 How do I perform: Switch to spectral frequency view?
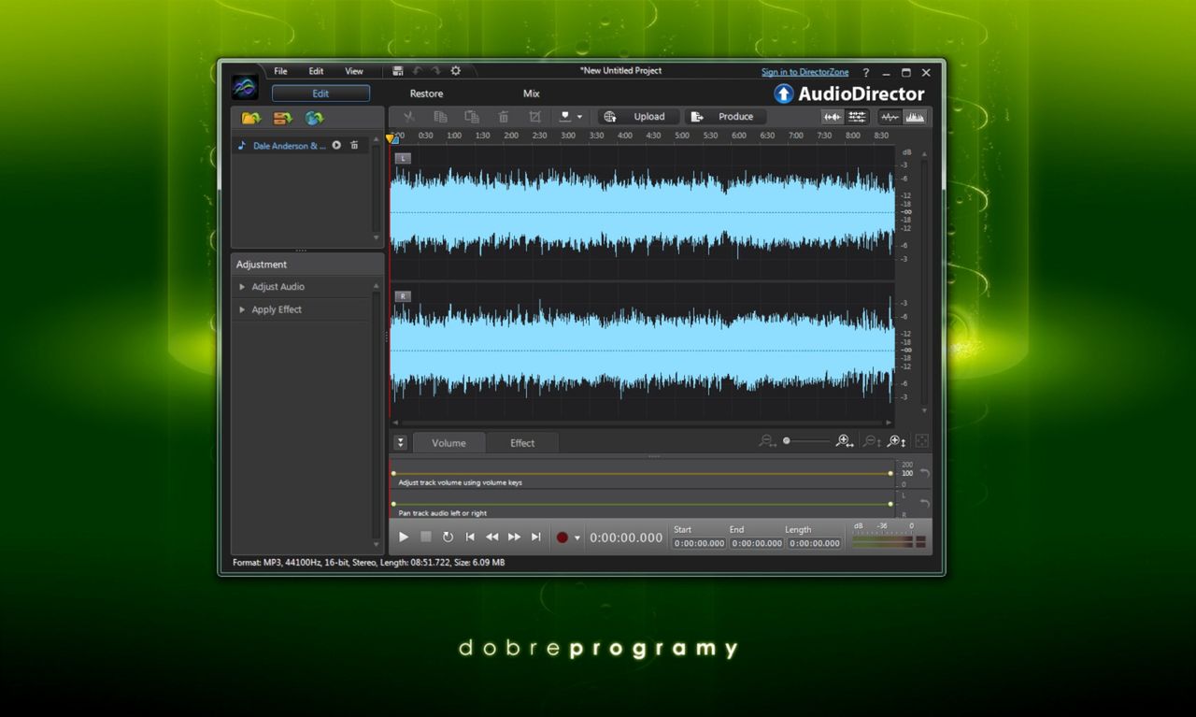pyautogui.click(x=915, y=117)
